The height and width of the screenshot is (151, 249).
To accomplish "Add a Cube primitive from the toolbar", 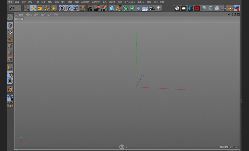I will coord(112,8).
